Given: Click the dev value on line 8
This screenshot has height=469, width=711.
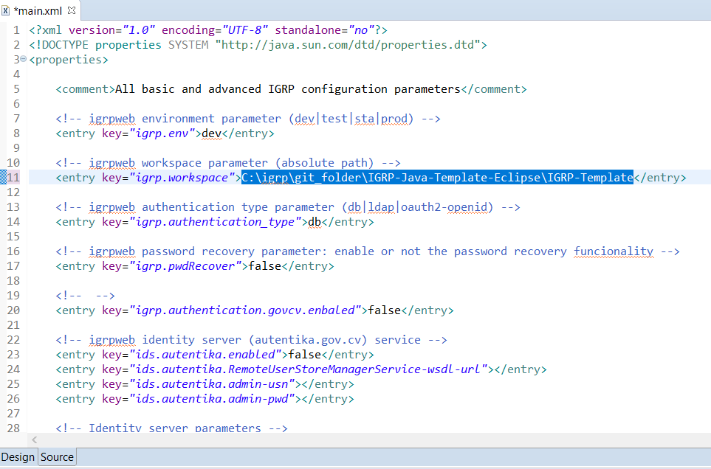Looking at the screenshot, I should tap(212, 133).
